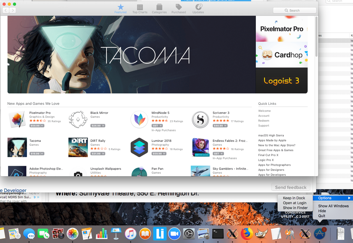Choose Keep in Dock

point(294,198)
